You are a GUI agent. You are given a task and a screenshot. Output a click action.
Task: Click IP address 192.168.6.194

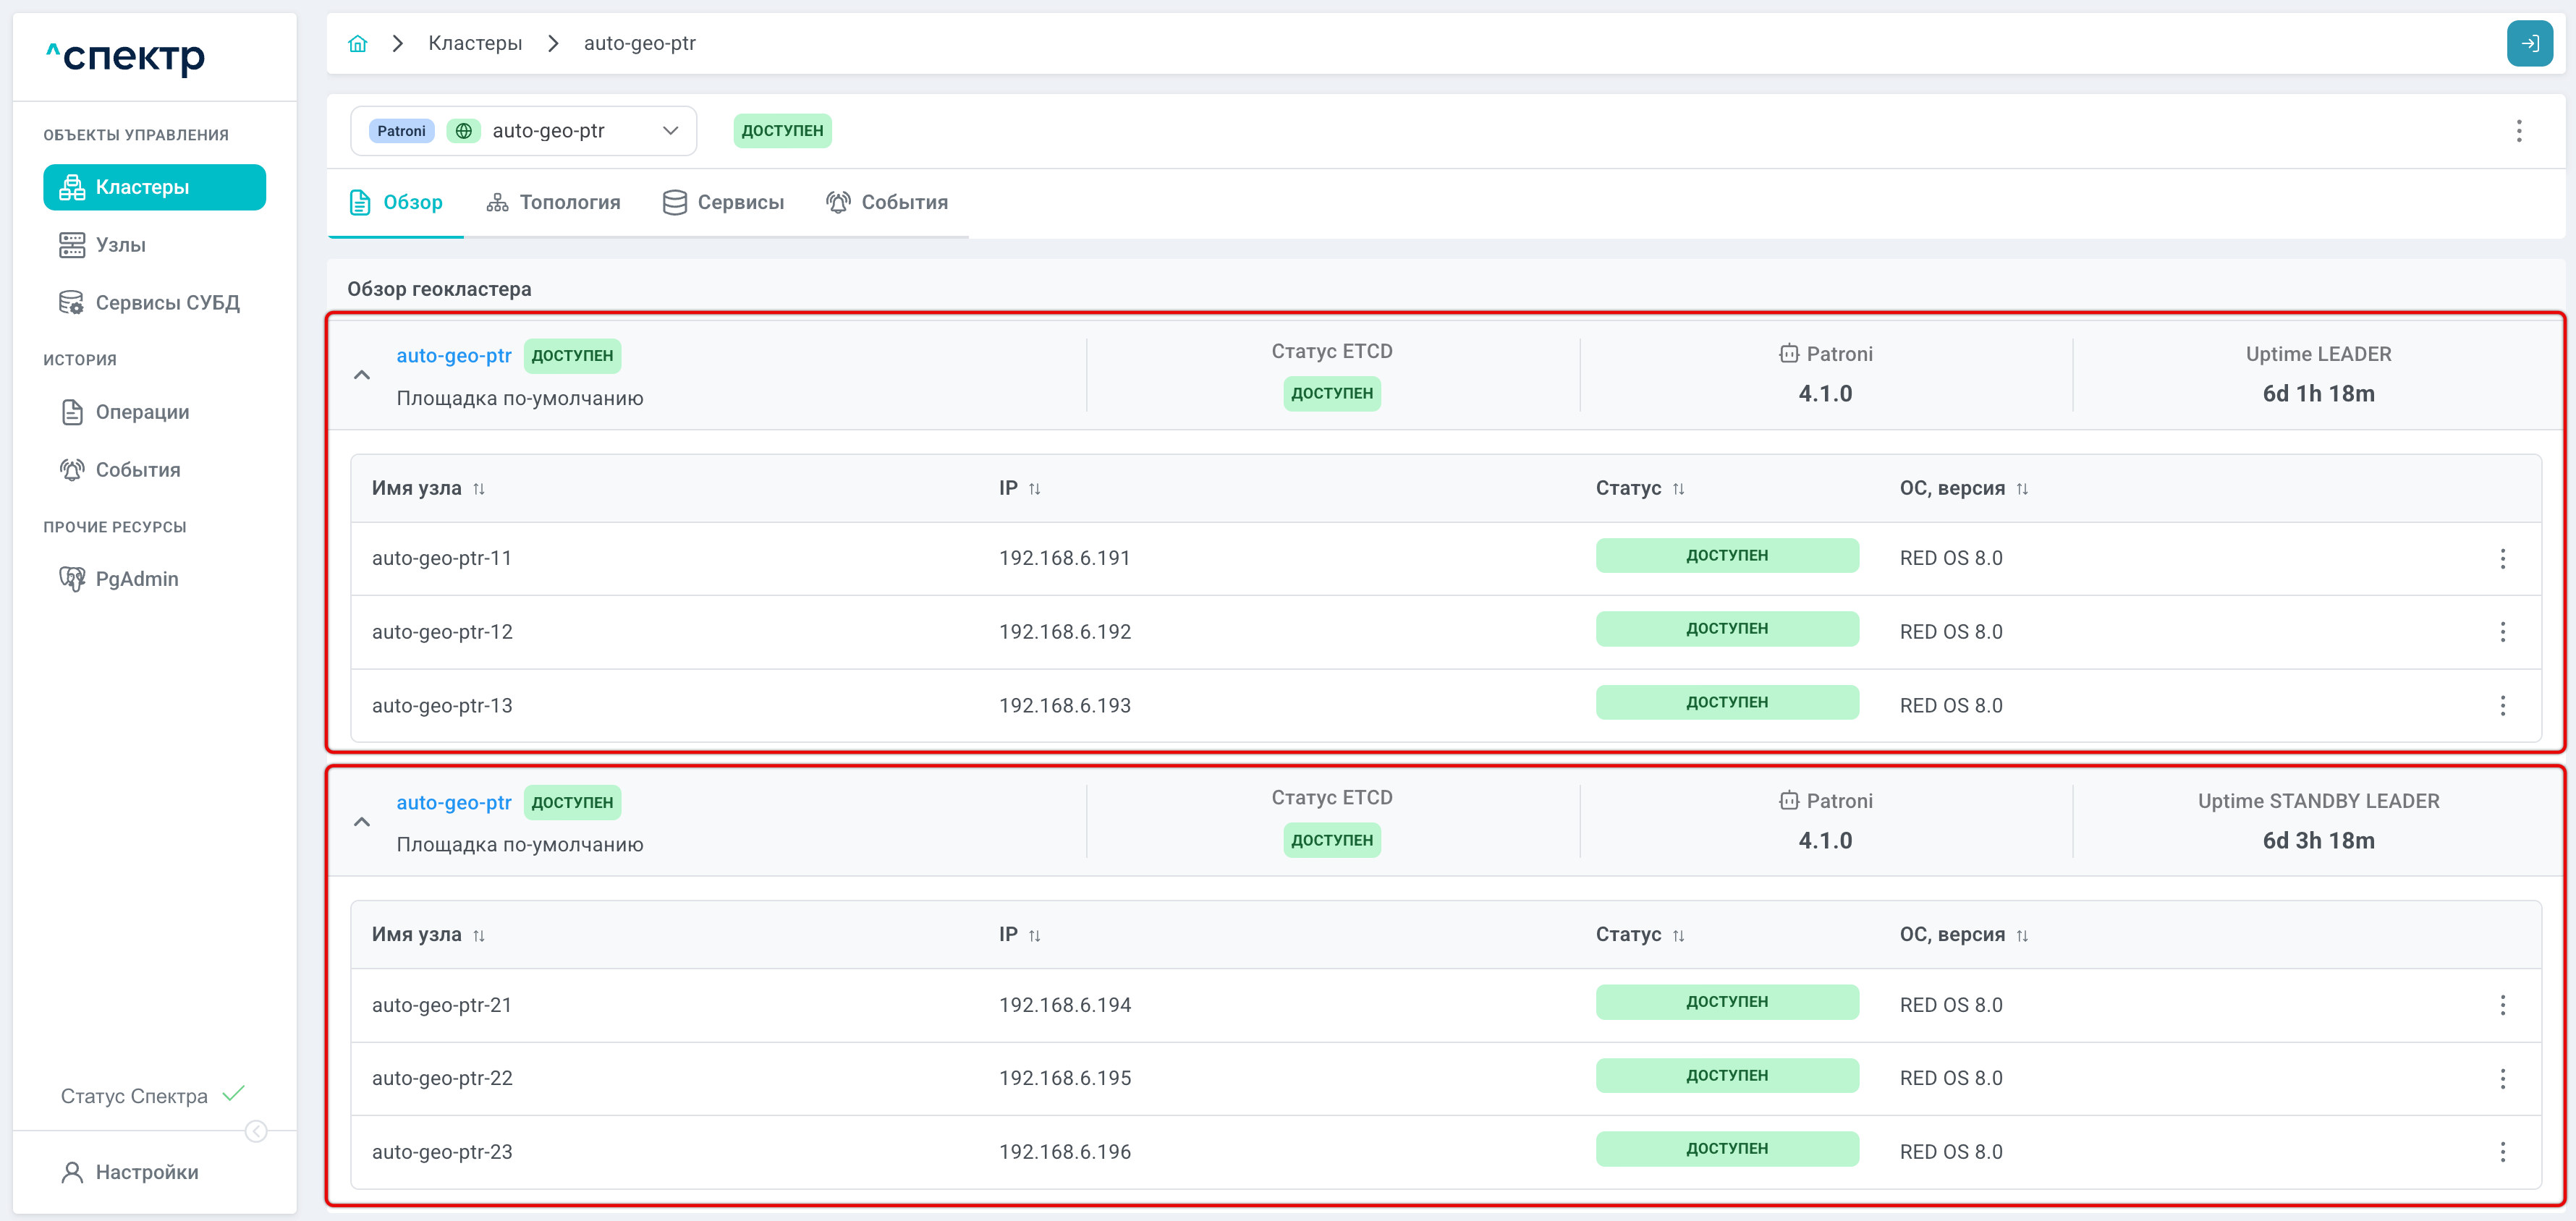[x=1065, y=1005]
